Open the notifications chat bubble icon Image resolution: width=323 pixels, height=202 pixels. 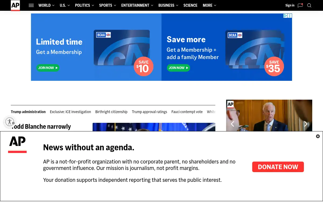[x=300, y=5]
